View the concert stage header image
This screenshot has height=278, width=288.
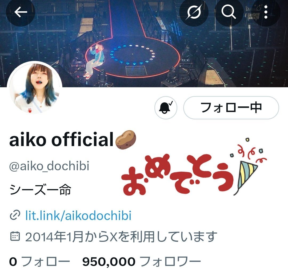[144, 43]
